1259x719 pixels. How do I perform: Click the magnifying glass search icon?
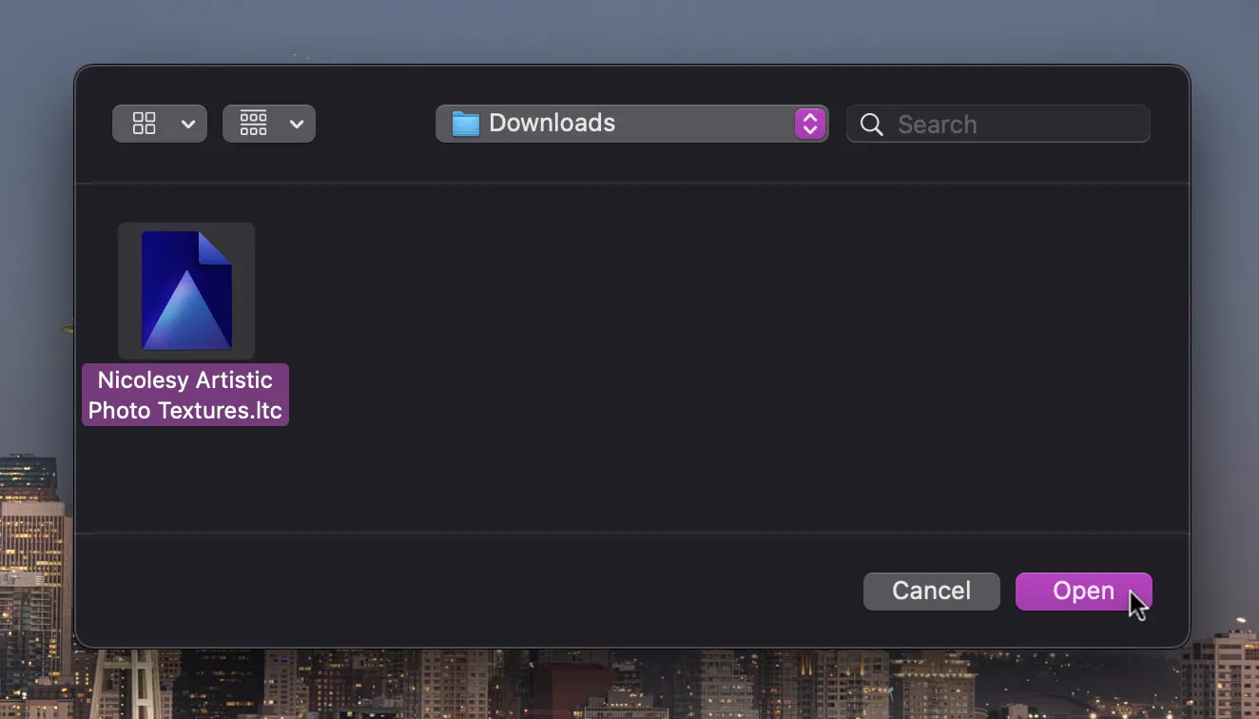[x=871, y=125]
